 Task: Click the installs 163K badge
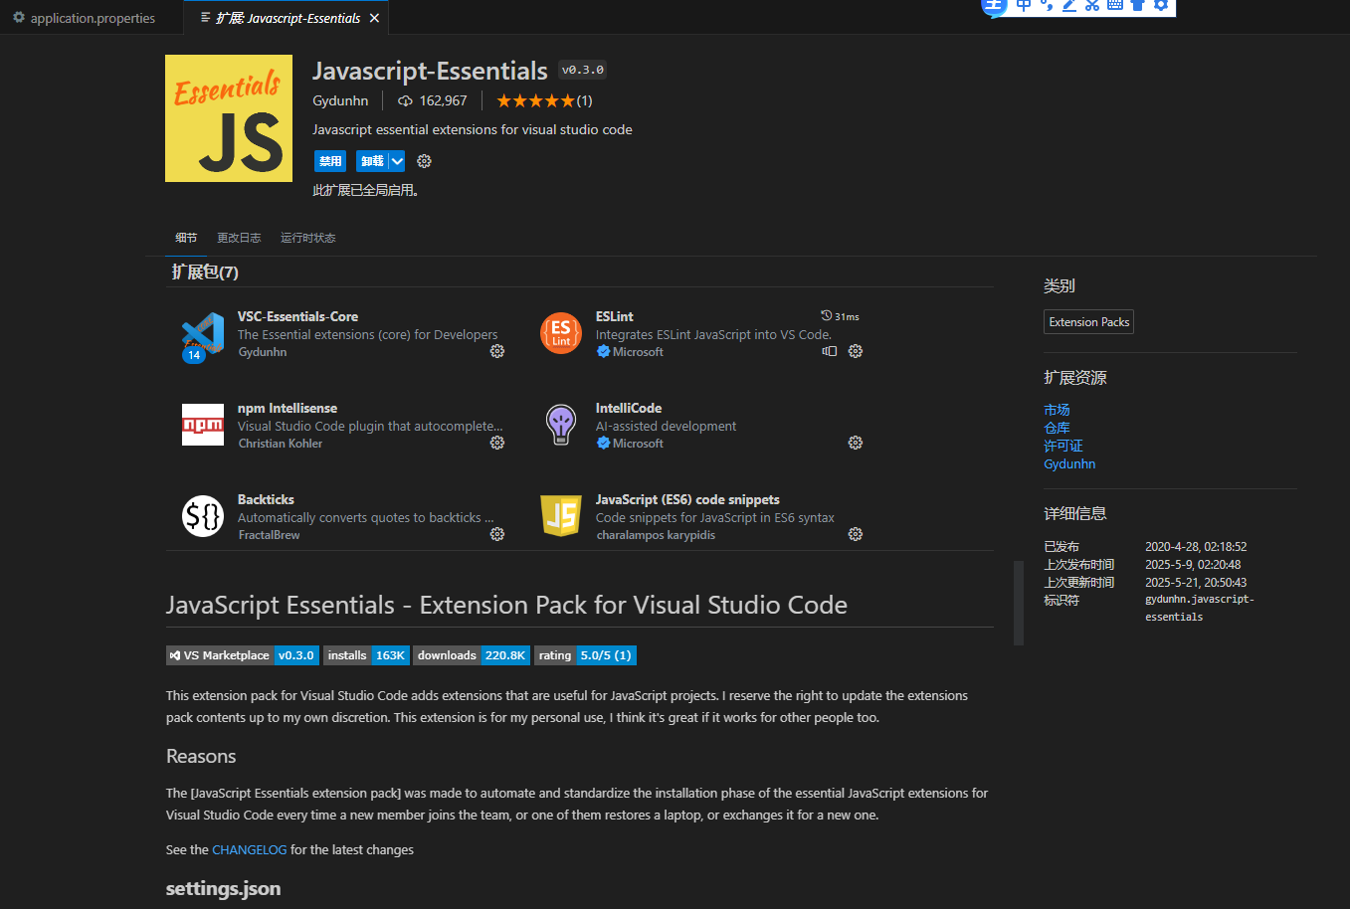pos(366,655)
